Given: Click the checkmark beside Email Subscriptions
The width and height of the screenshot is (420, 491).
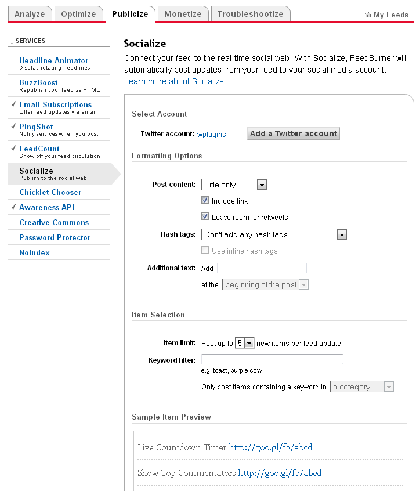Looking at the screenshot, I should 13,104.
